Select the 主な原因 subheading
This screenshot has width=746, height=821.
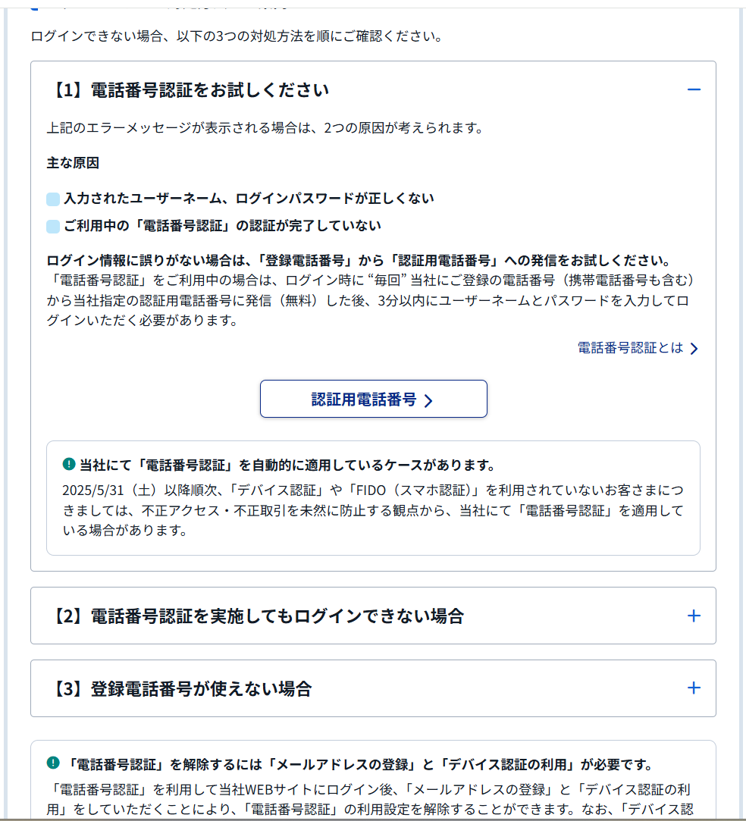coord(73,163)
